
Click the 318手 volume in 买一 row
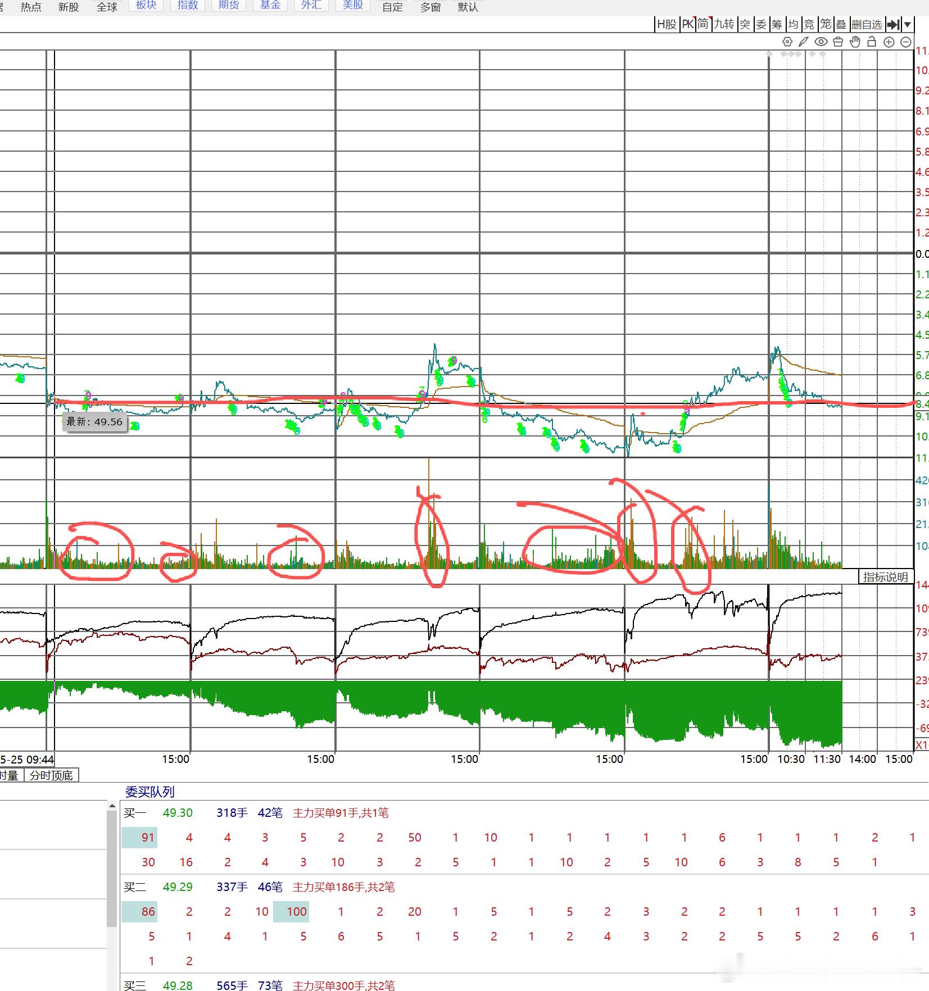tap(232, 812)
